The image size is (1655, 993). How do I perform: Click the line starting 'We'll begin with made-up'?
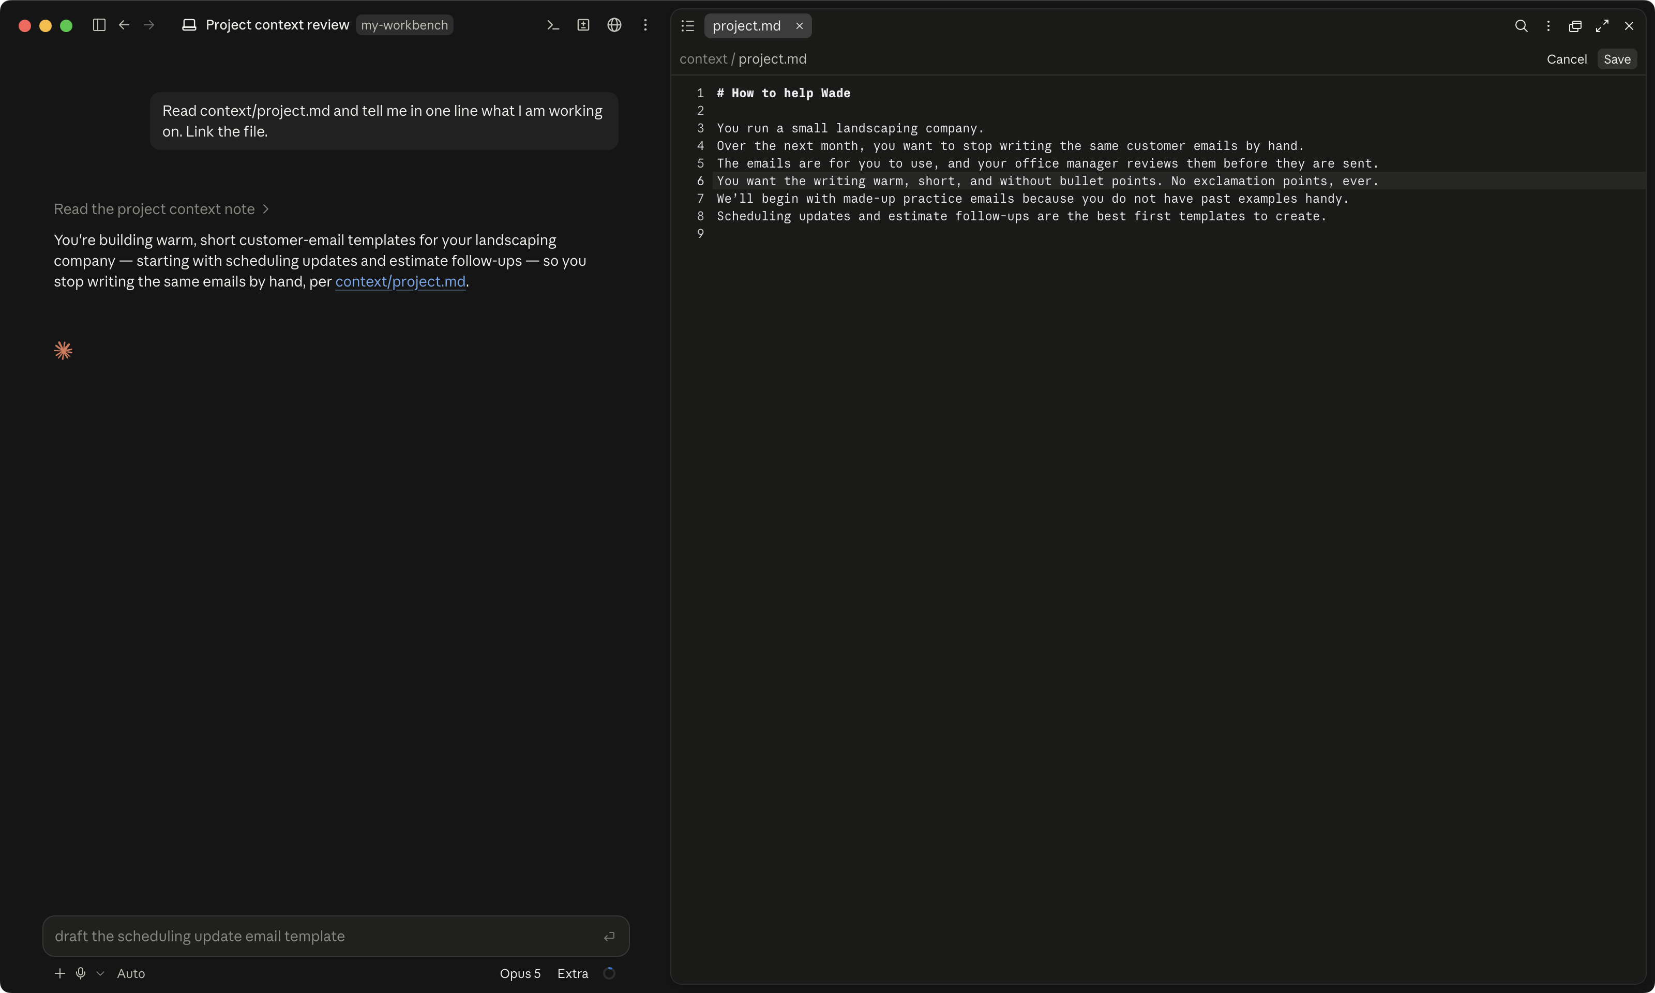pyautogui.click(x=1033, y=199)
